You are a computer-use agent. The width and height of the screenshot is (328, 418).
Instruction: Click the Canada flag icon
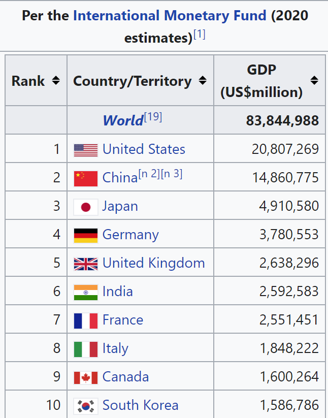(x=85, y=377)
